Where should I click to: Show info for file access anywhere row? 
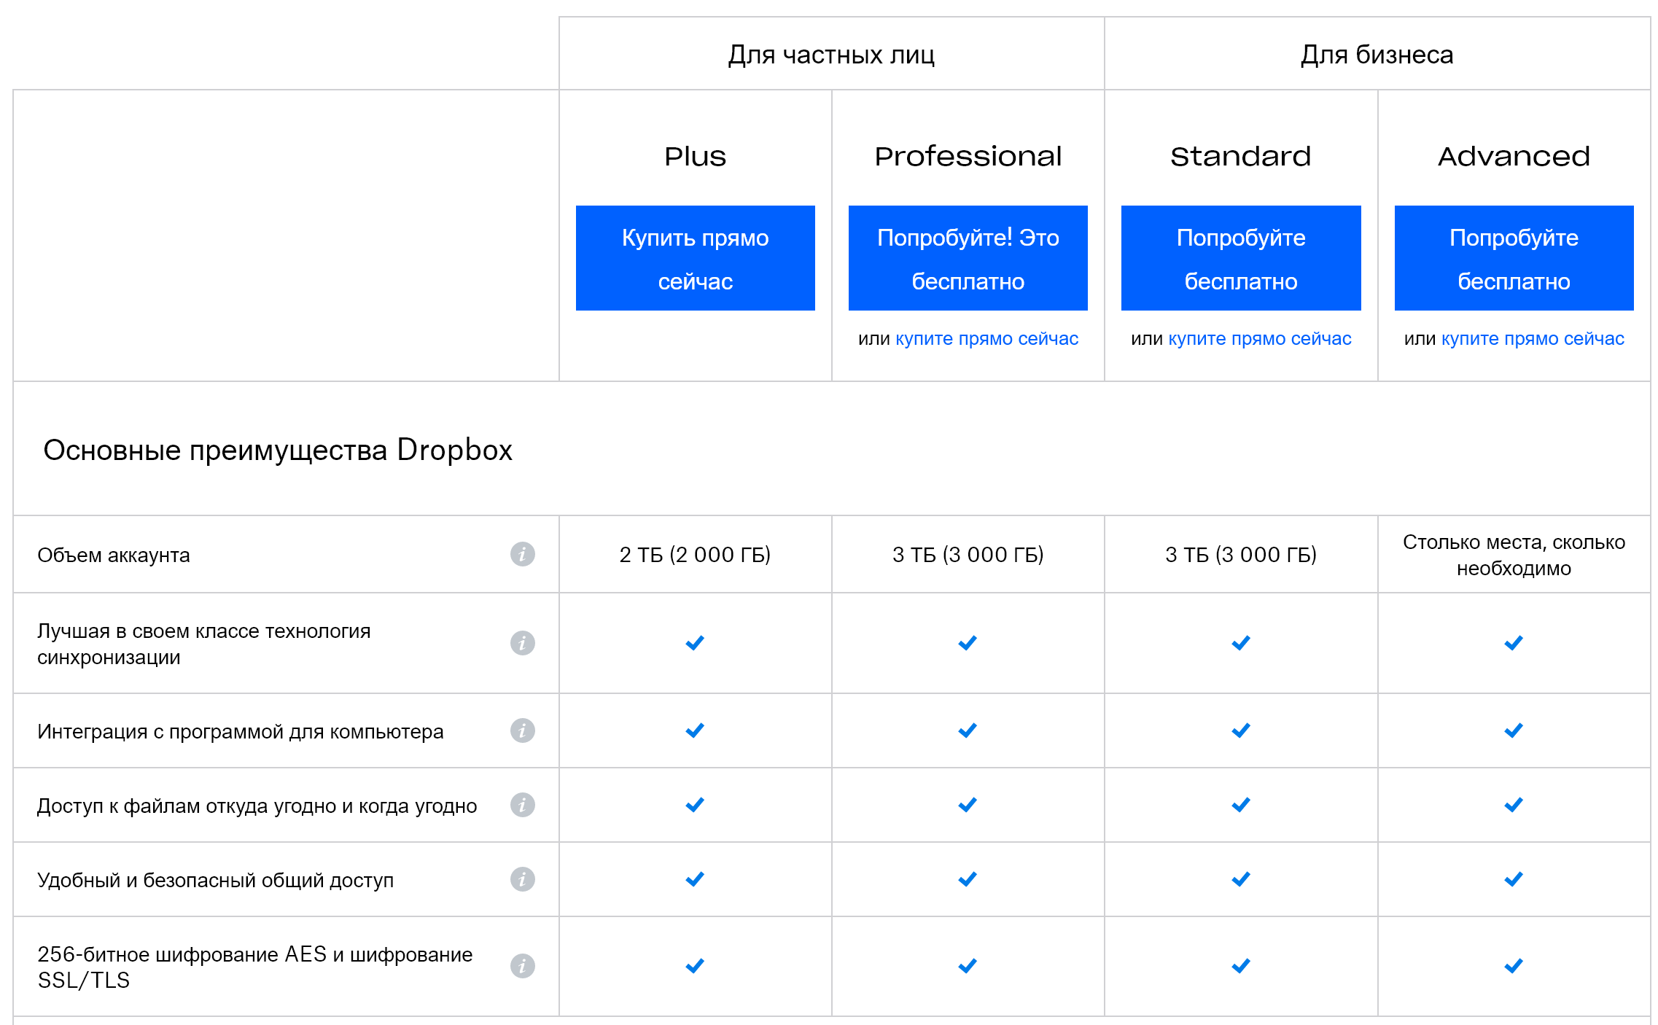[522, 805]
